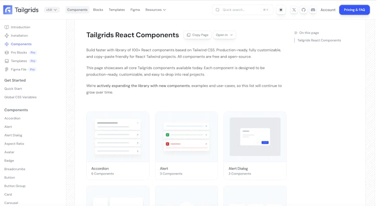Image resolution: width=376 pixels, height=206 pixels.
Task: Switch to the Blocks nav tab
Action: tap(98, 10)
